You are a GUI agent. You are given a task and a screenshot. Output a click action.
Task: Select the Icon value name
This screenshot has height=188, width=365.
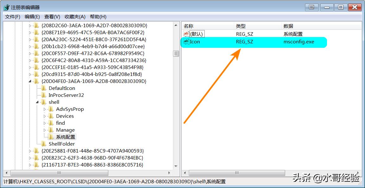(x=195, y=42)
